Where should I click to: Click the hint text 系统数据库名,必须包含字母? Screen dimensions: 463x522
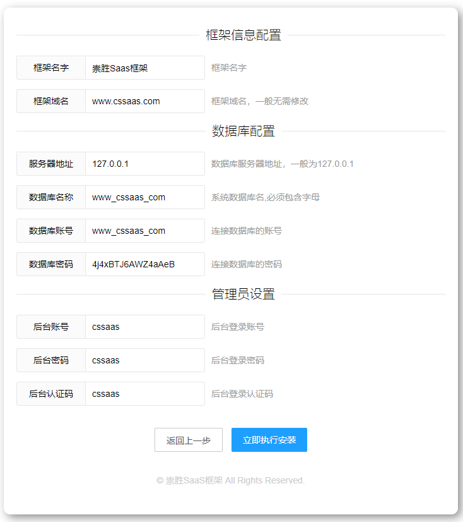pos(265,197)
